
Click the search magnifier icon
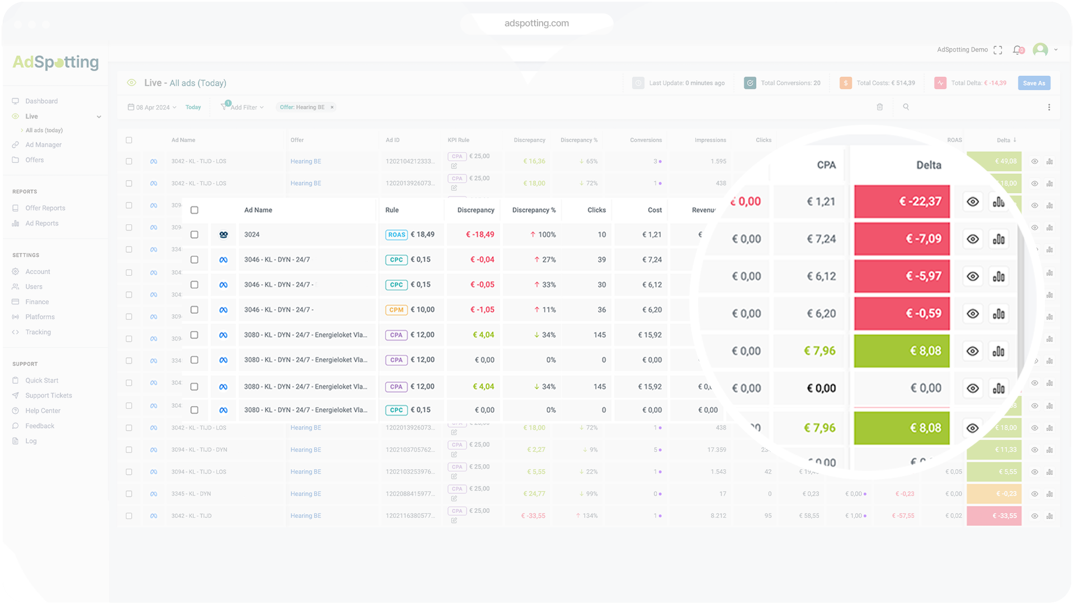pyautogui.click(x=906, y=107)
